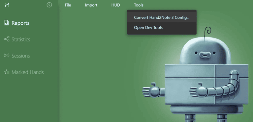253x122 pixels.
Task: Open the Import menu
Action: tap(91, 5)
